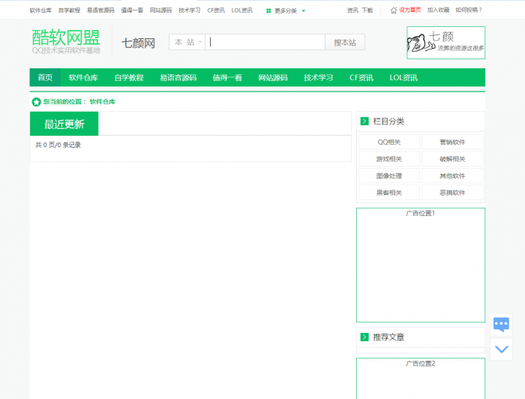Image resolution: width=525 pixels, height=399 pixels.
Task: Open the 本站 search scope dropdown
Action: (187, 42)
